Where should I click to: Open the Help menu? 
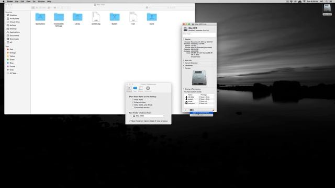point(49,1)
